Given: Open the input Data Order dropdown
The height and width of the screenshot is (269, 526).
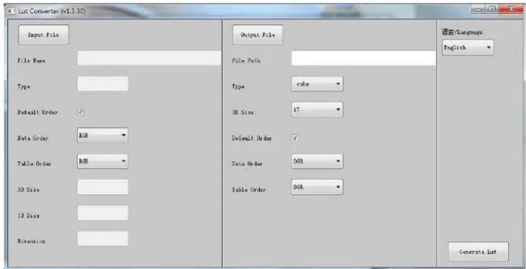Looking at the screenshot, I should click(102, 135).
